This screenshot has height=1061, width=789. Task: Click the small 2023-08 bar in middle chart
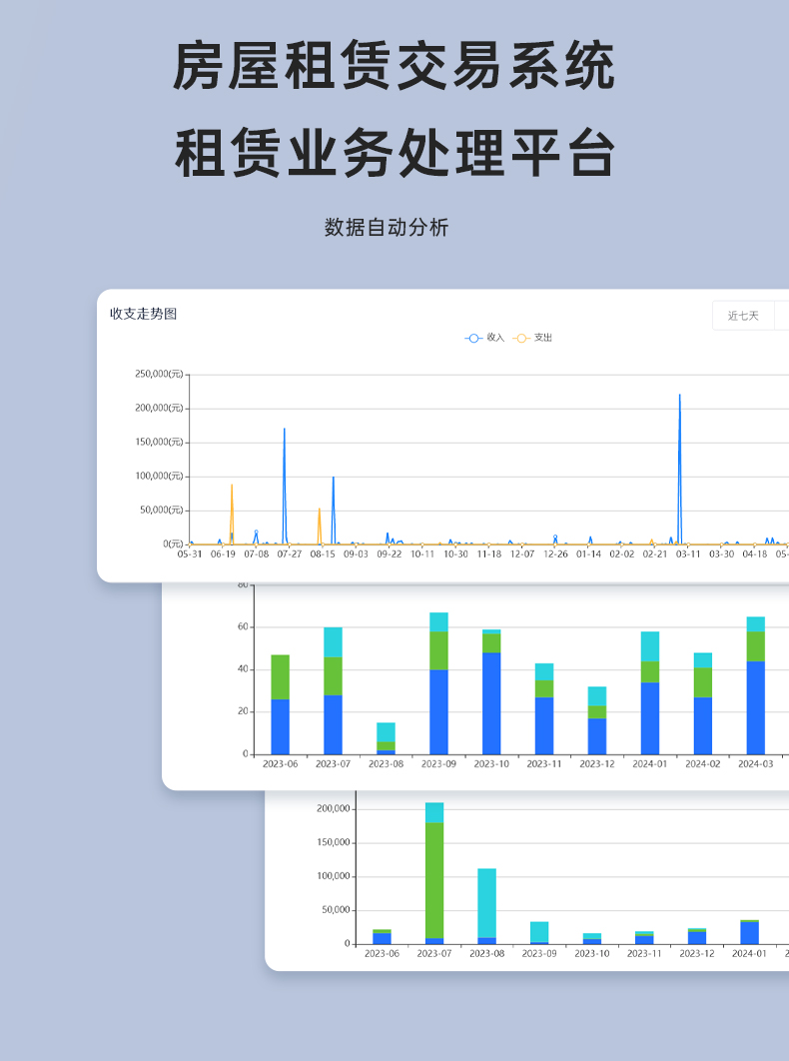(x=386, y=737)
